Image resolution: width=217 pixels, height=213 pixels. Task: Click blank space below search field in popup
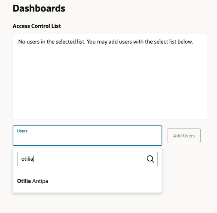87,171
